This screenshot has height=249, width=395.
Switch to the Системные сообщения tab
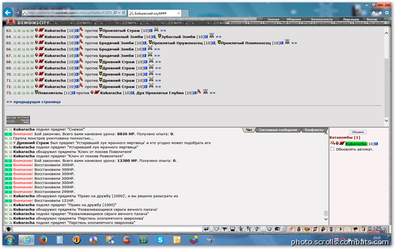coord(278,130)
